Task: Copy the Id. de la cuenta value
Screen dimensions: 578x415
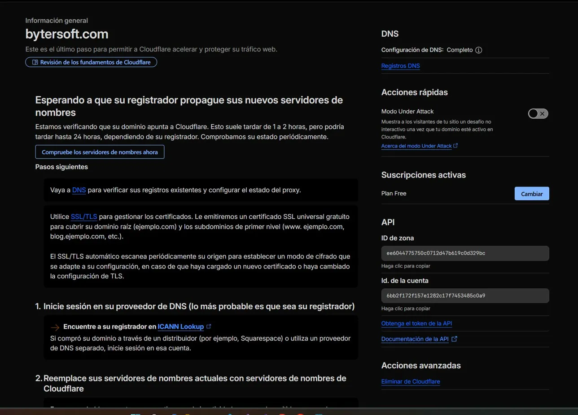Action: click(x=465, y=296)
